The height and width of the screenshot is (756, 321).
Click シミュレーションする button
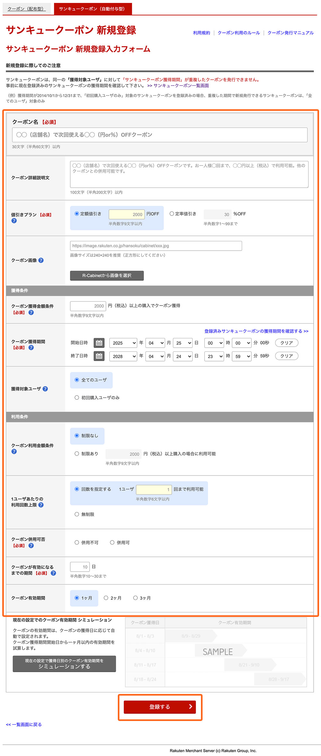click(x=64, y=664)
